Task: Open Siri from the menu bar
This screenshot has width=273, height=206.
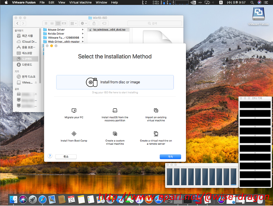Action: coord(259,2)
